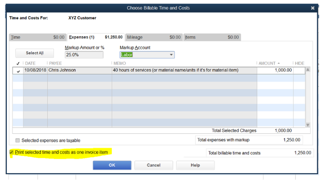This screenshot has height=180, width=325.
Task: Sort by the PAYEE column header
Action: [x=55, y=63]
